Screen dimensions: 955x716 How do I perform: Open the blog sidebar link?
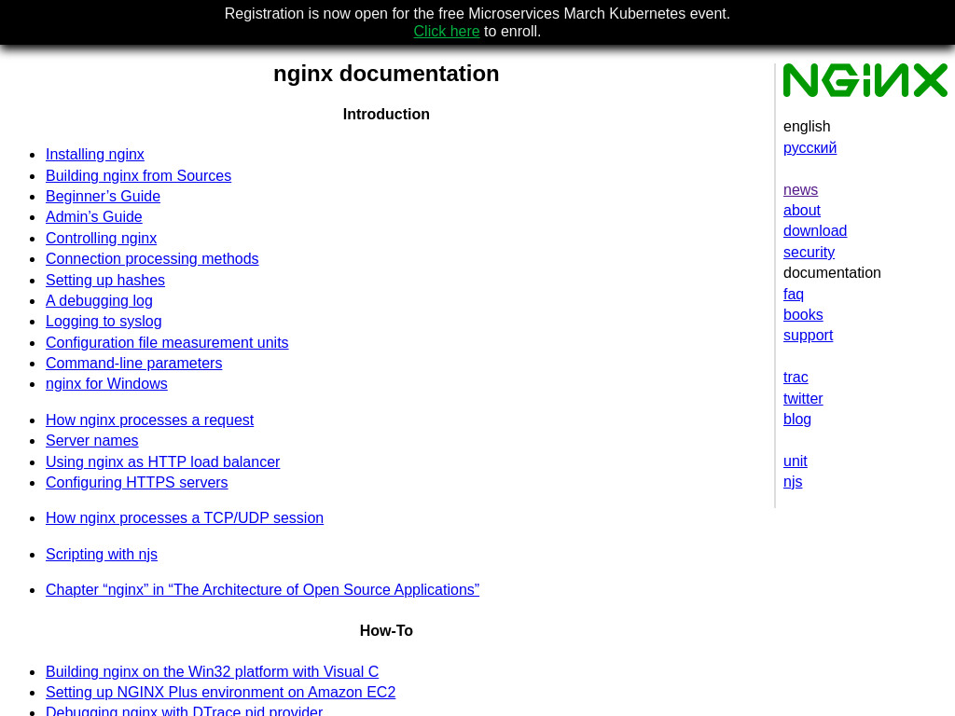[x=796, y=420]
